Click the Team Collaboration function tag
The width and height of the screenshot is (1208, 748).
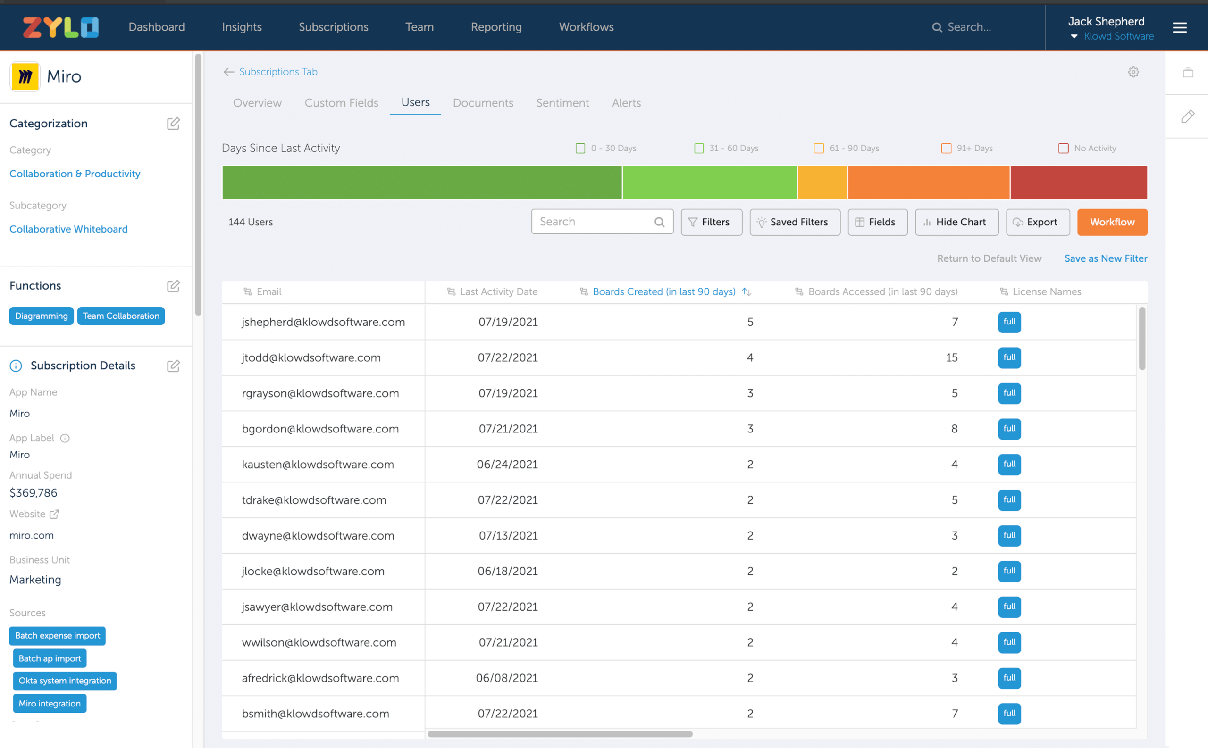tap(121, 316)
